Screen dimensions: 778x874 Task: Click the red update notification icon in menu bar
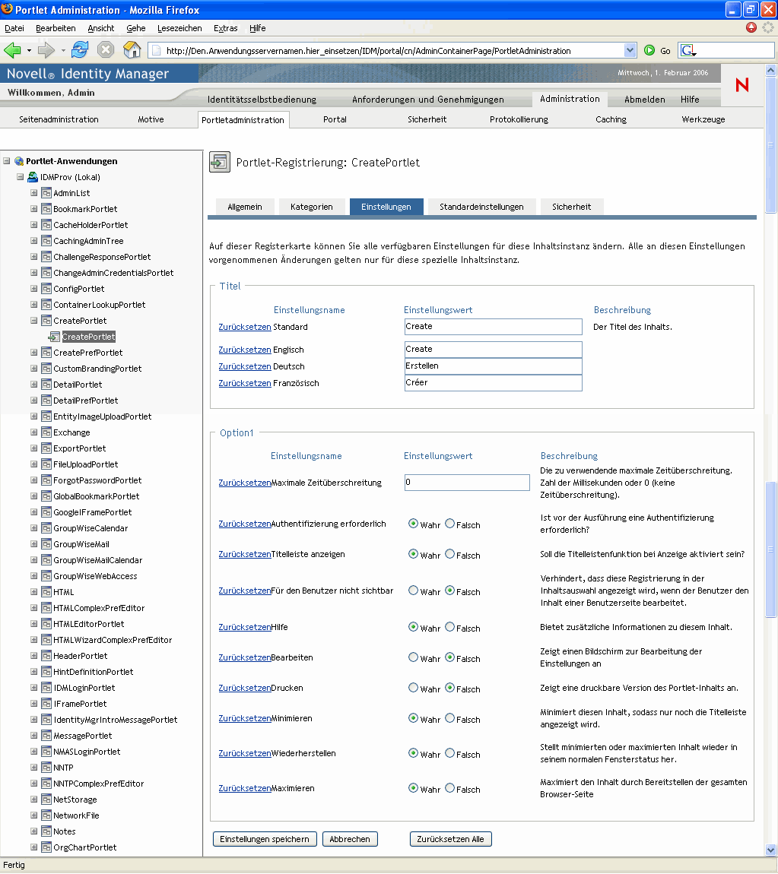click(x=751, y=27)
